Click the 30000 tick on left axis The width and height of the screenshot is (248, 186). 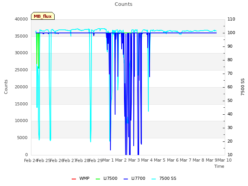point(21,53)
